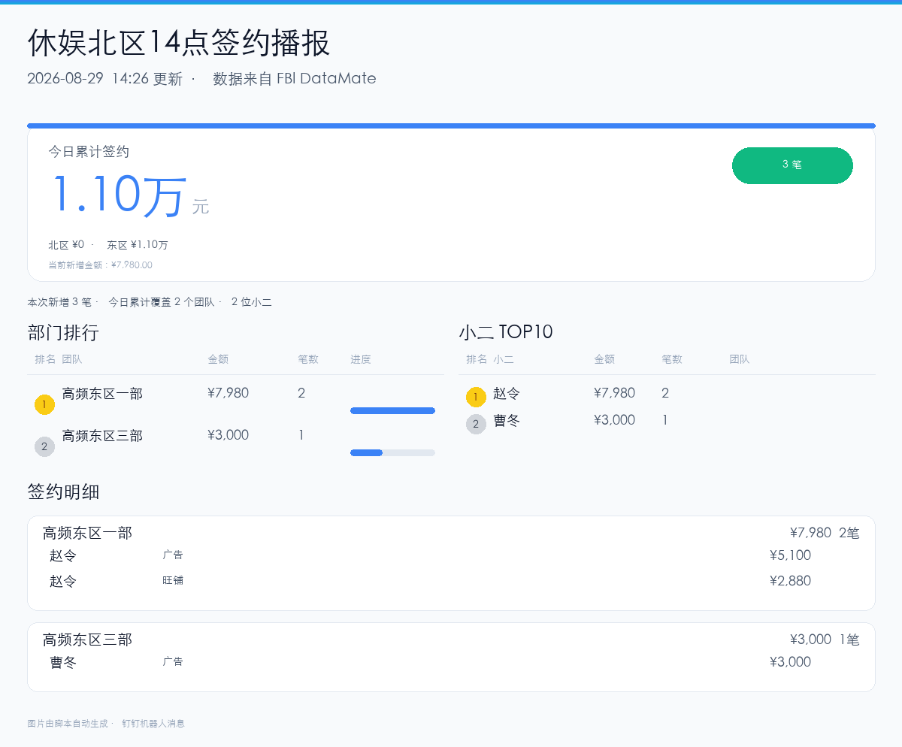Click 赵令 name in TOP10 table
This screenshot has width=902, height=747.
pos(507,393)
